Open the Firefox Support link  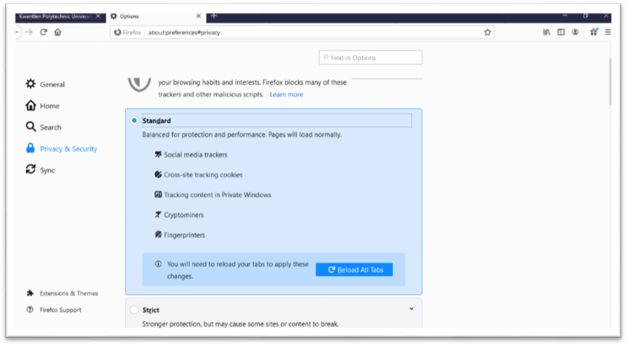[60, 310]
